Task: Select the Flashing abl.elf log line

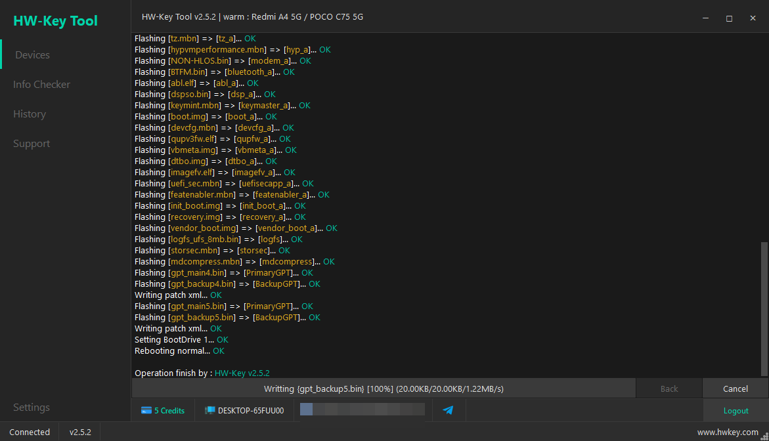Action: 196,83
